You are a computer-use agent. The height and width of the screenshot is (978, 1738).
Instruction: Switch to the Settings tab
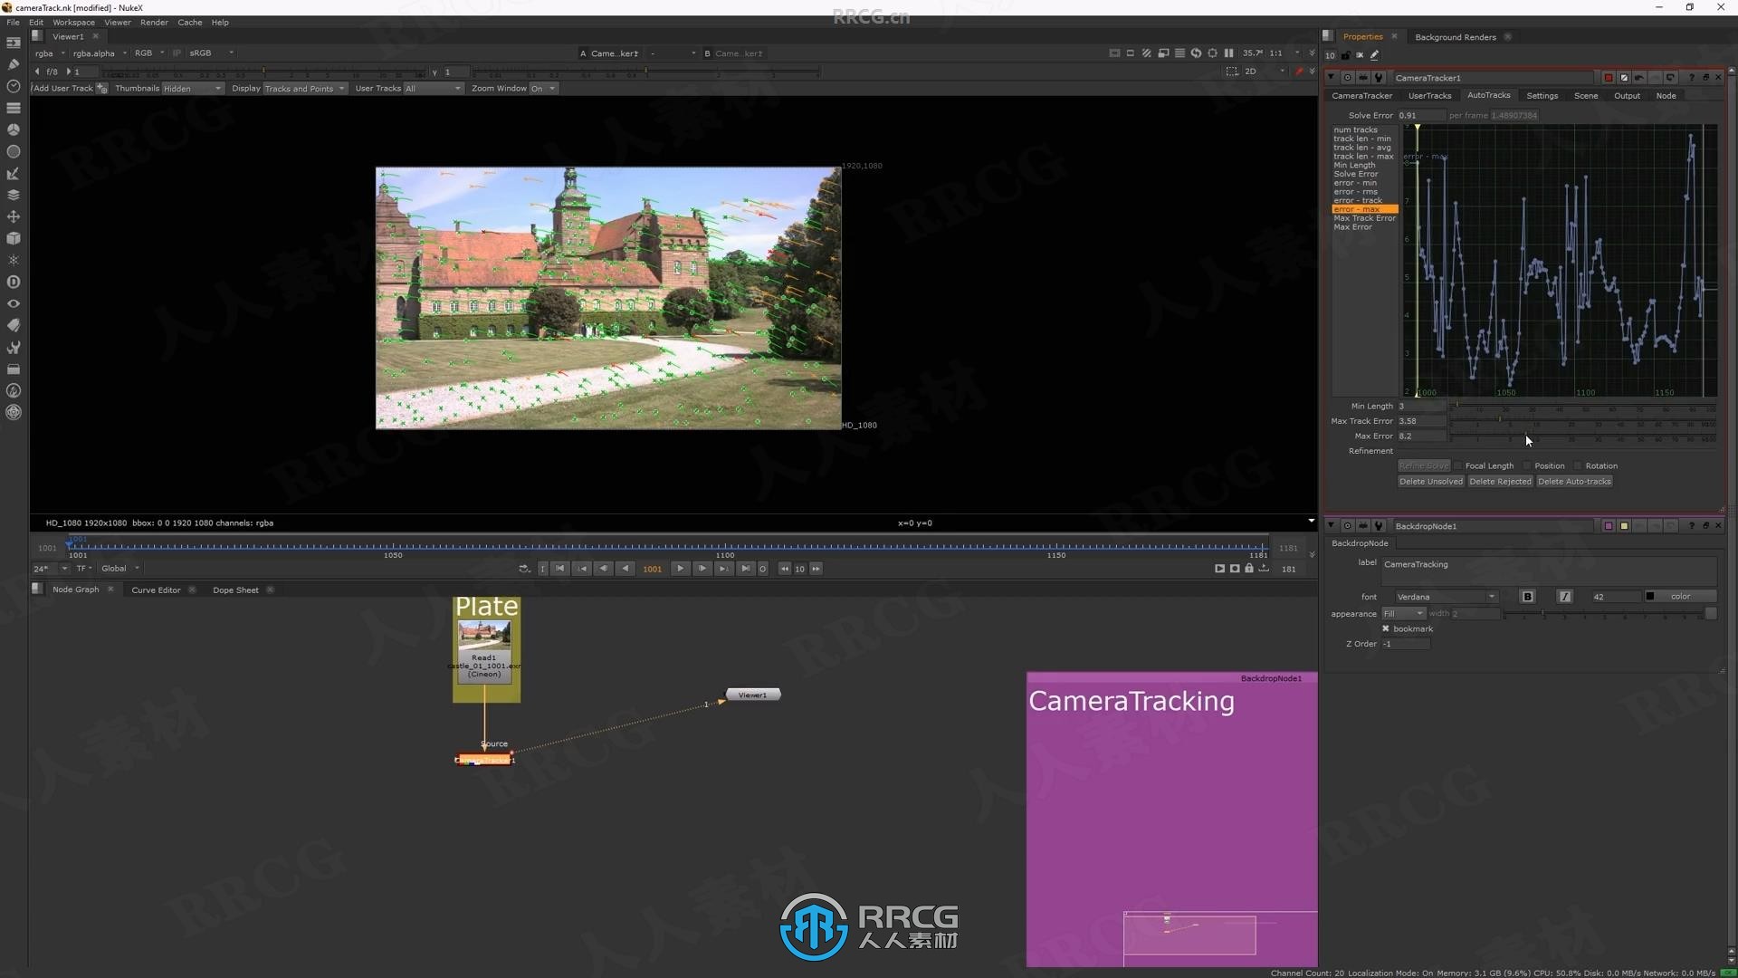[x=1542, y=96]
